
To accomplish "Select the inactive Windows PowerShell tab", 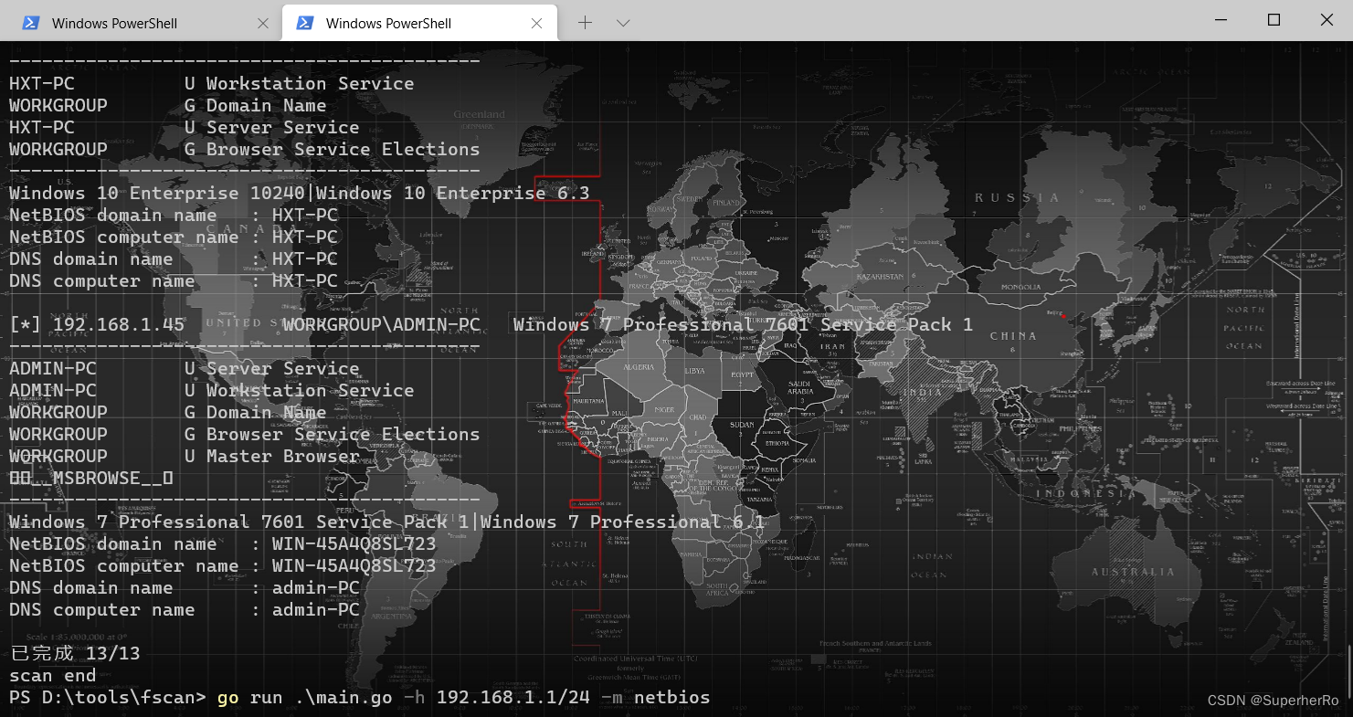I will point(128,22).
